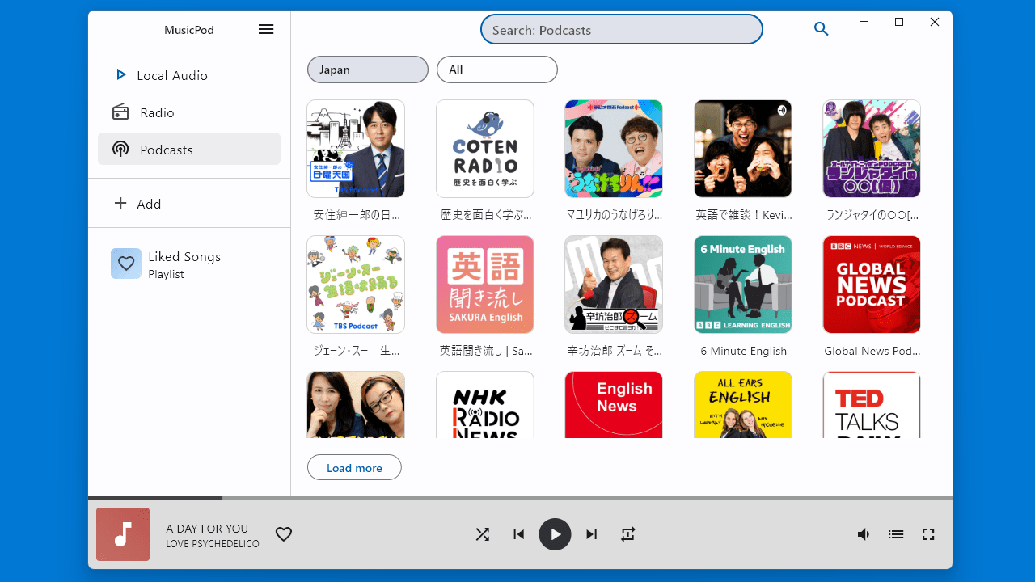The image size is (1035, 582).
Task: Click the Global News Pod... title text
Action: 872,351
